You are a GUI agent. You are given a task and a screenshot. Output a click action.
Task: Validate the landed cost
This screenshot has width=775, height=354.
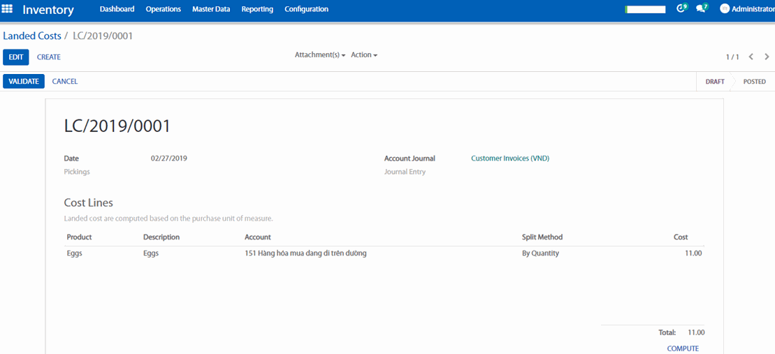pos(24,82)
